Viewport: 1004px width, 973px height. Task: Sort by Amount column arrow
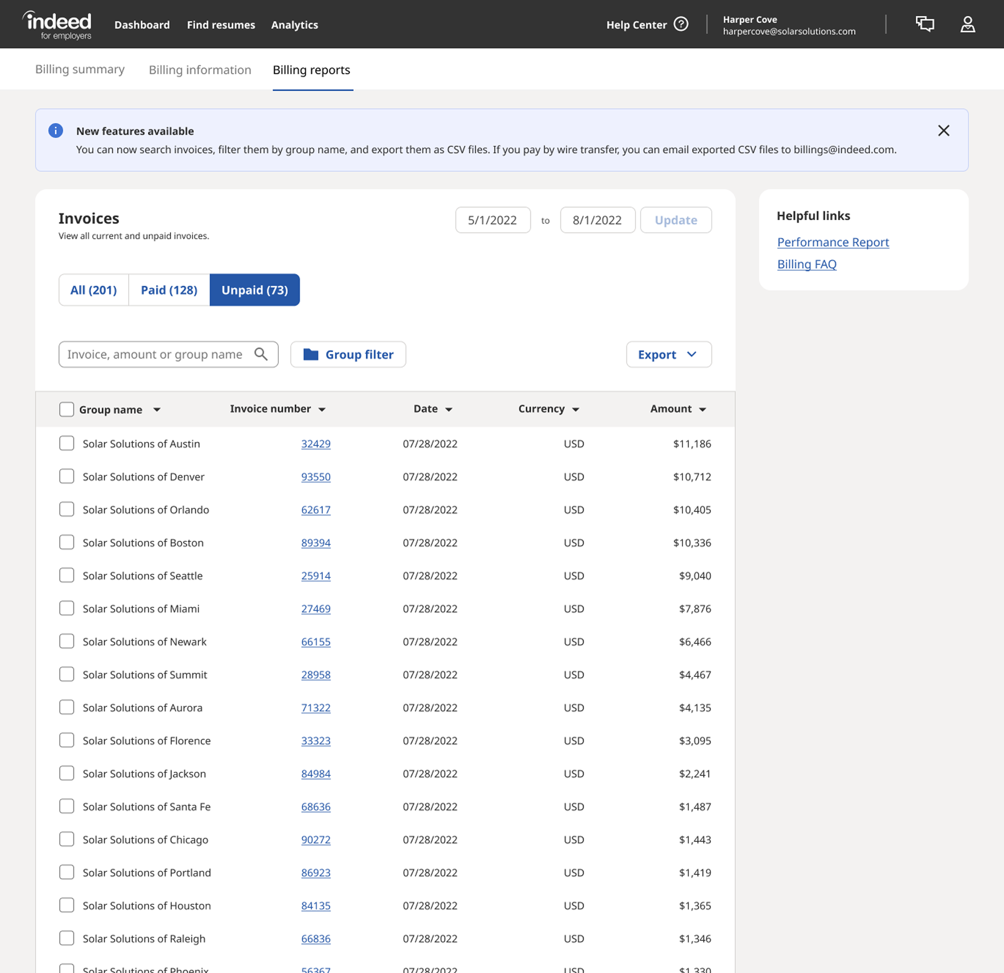click(703, 410)
